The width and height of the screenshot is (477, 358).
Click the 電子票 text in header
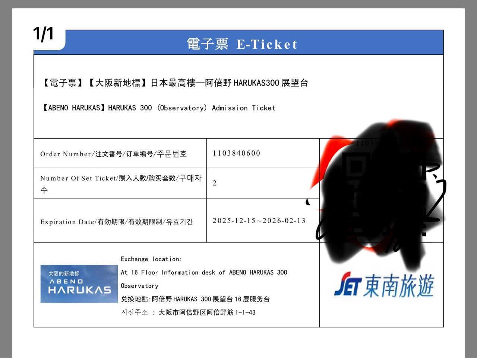208,44
